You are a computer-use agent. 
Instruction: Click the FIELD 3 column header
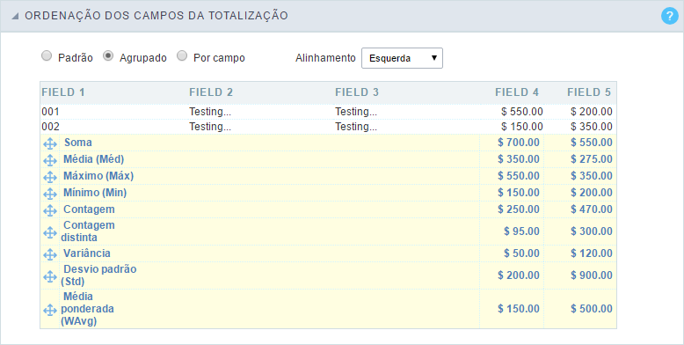(x=357, y=92)
